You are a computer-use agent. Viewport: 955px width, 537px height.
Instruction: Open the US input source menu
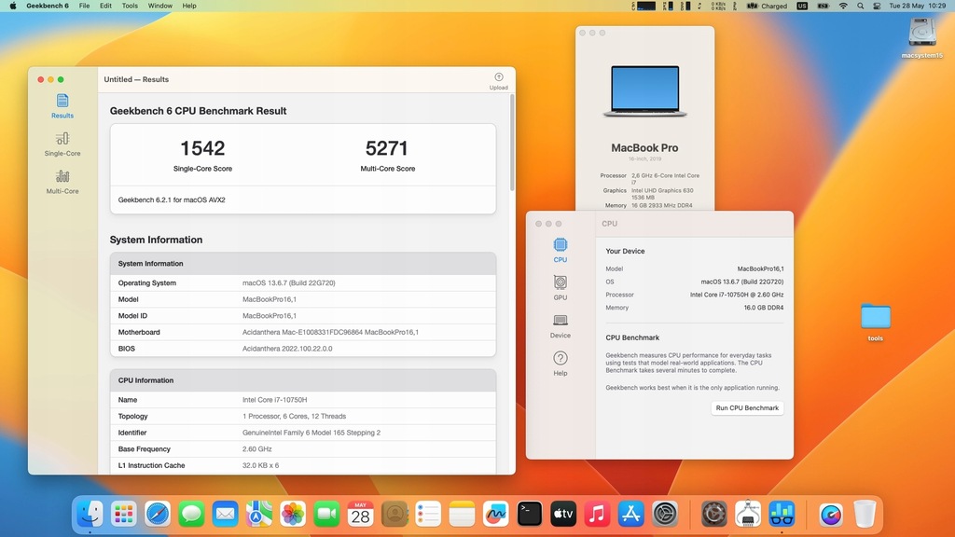point(802,6)
